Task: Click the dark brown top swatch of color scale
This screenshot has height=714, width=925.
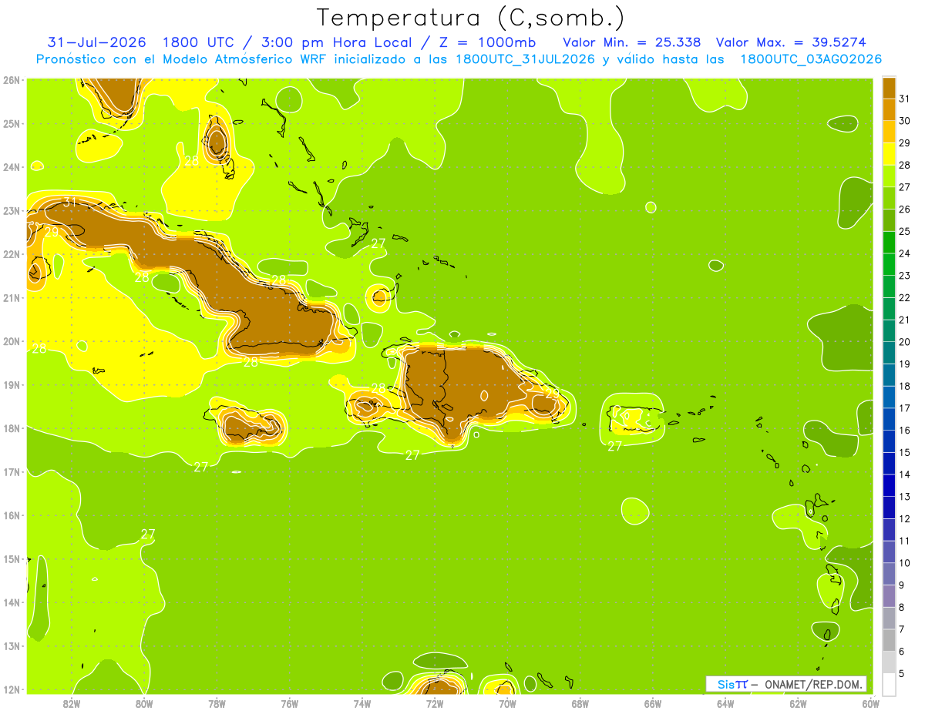Action: coord(889,88)
